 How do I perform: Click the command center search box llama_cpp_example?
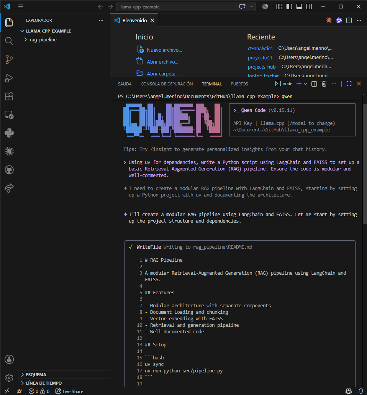tap(176, 7)
